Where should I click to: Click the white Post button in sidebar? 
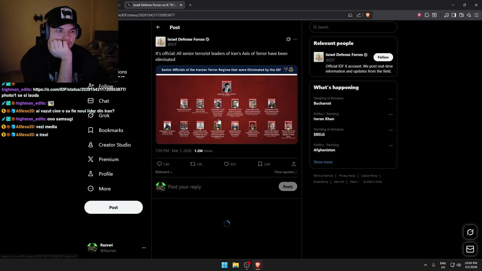[113, 207]
